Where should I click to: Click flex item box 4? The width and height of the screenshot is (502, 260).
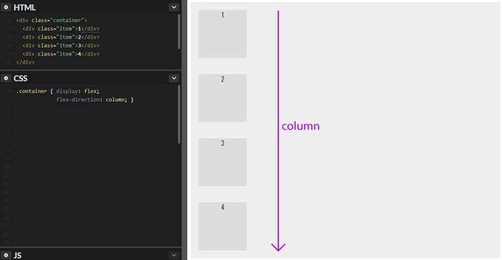[x=222, y=226]
